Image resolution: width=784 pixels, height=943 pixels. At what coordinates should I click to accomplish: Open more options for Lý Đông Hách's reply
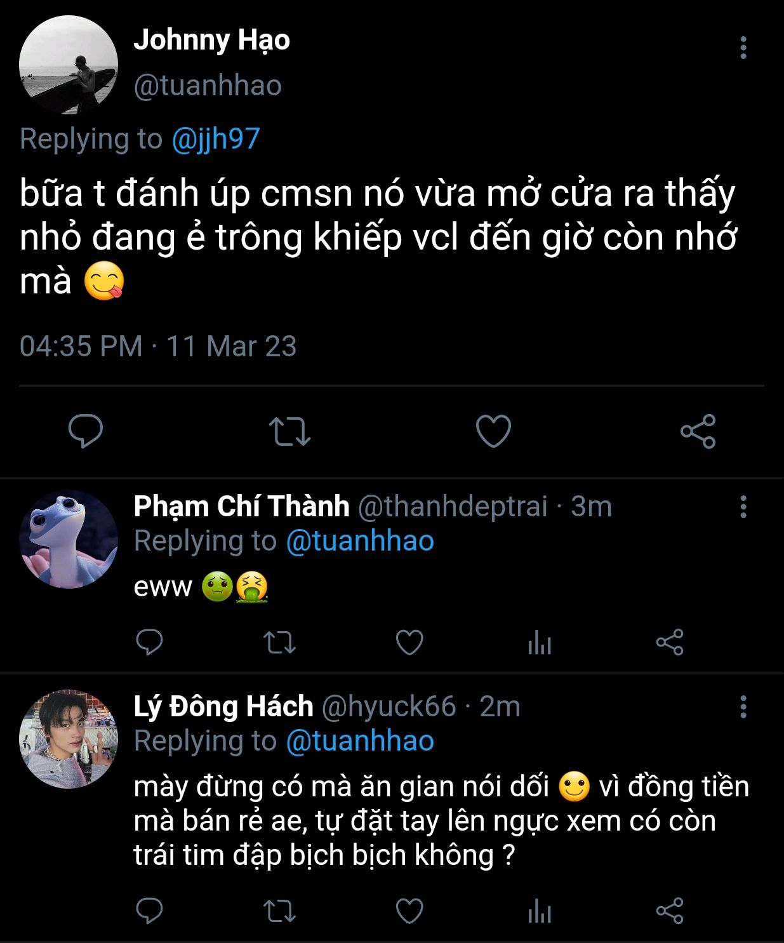point(743,706)
